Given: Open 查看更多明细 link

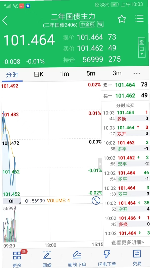Looking at the screenshot, I should click(x=128, y=242).
